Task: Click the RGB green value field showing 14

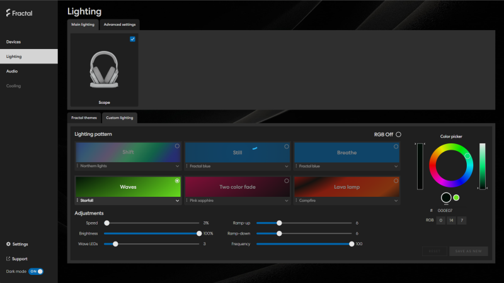Action: pos(451,221)
